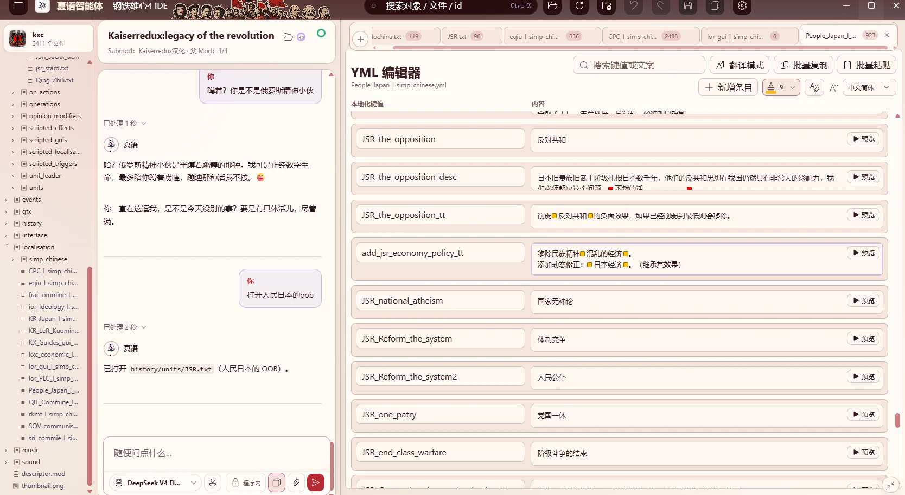This screenshot has height=495, width=905.
Task: Click 新增条目 add entry button
Action: click(728, 87)
